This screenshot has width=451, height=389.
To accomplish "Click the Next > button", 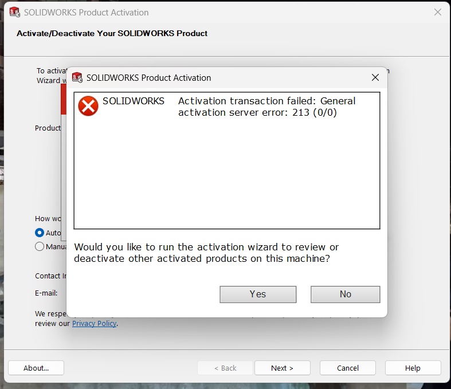I will coord(282,368).
